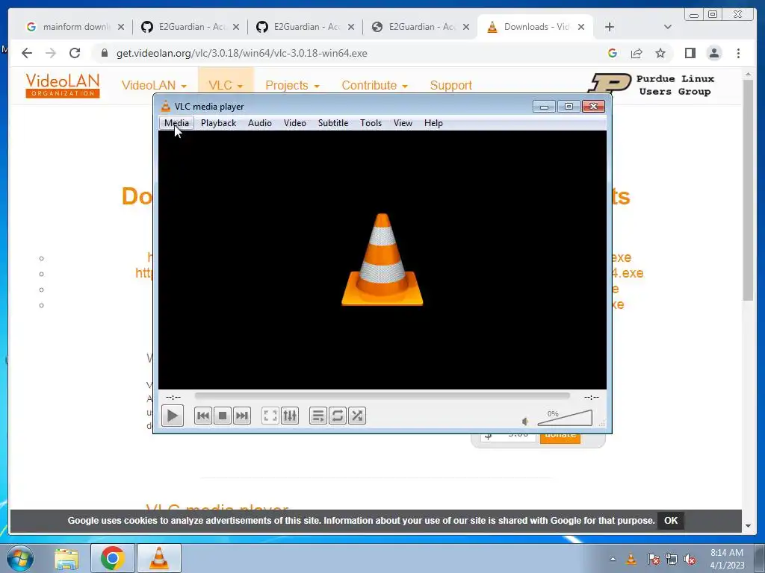
Task: Click VLC cone in system tray
Action: (x=631, y=560)
